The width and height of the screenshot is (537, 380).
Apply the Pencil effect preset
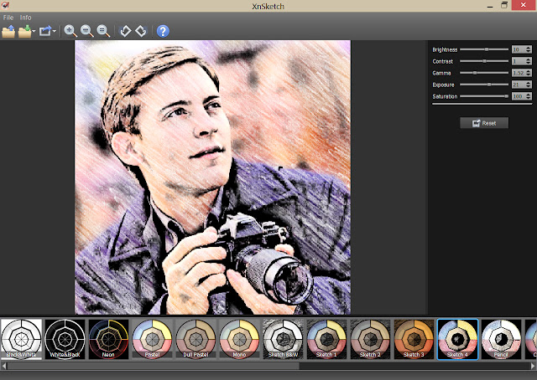(501, 339)
